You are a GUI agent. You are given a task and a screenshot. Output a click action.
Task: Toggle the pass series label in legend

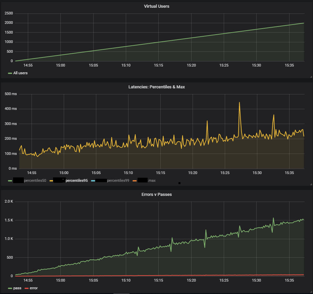click(17, 288)
